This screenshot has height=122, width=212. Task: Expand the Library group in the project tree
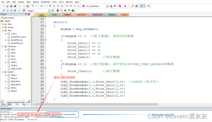2,27
